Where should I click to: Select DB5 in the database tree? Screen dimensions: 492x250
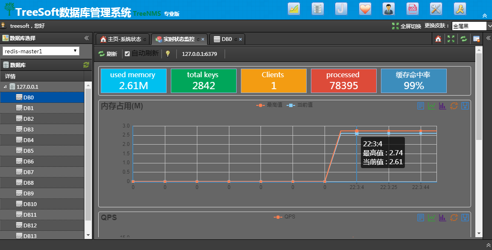(42, 151)
